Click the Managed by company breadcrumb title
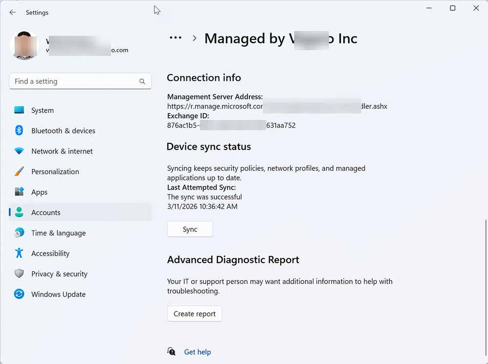 click(281, 38)
